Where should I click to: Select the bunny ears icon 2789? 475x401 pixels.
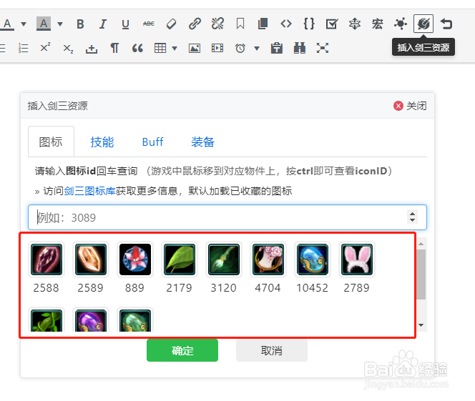[x=356, y=259]
